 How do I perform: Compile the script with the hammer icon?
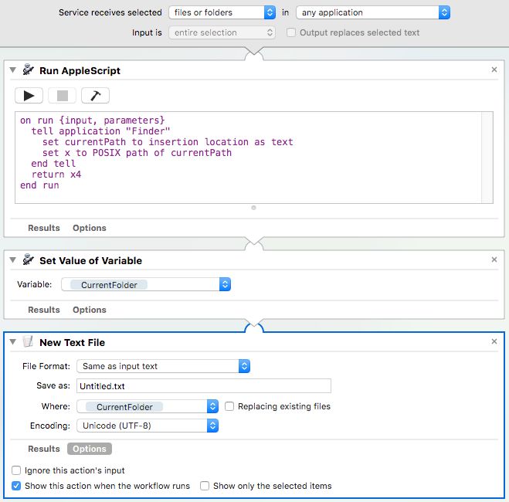[x=95, y=96]
